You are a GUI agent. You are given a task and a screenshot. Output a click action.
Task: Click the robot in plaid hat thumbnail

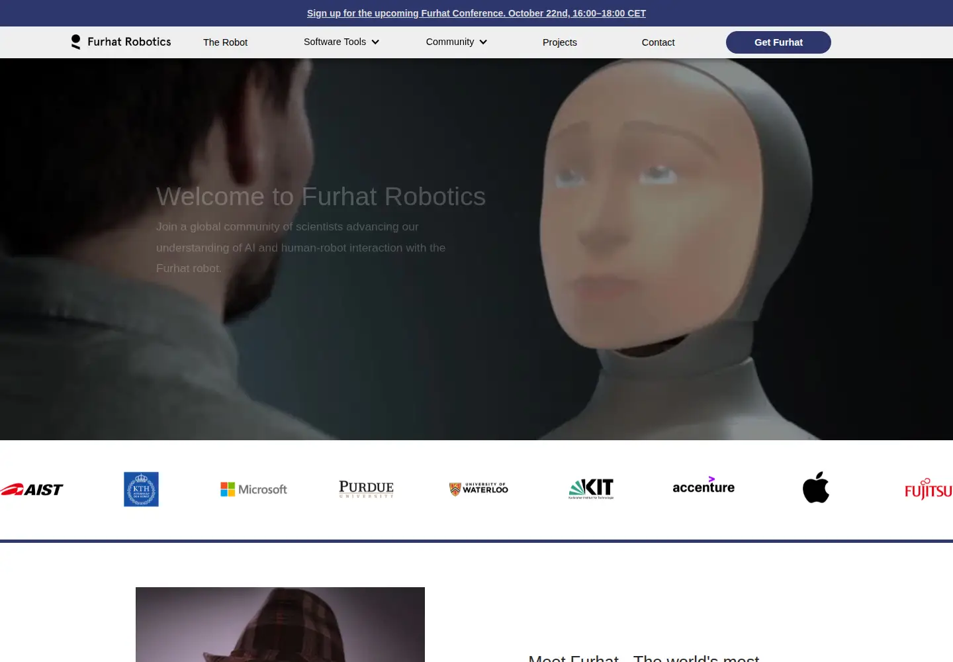tap(280, 624)
